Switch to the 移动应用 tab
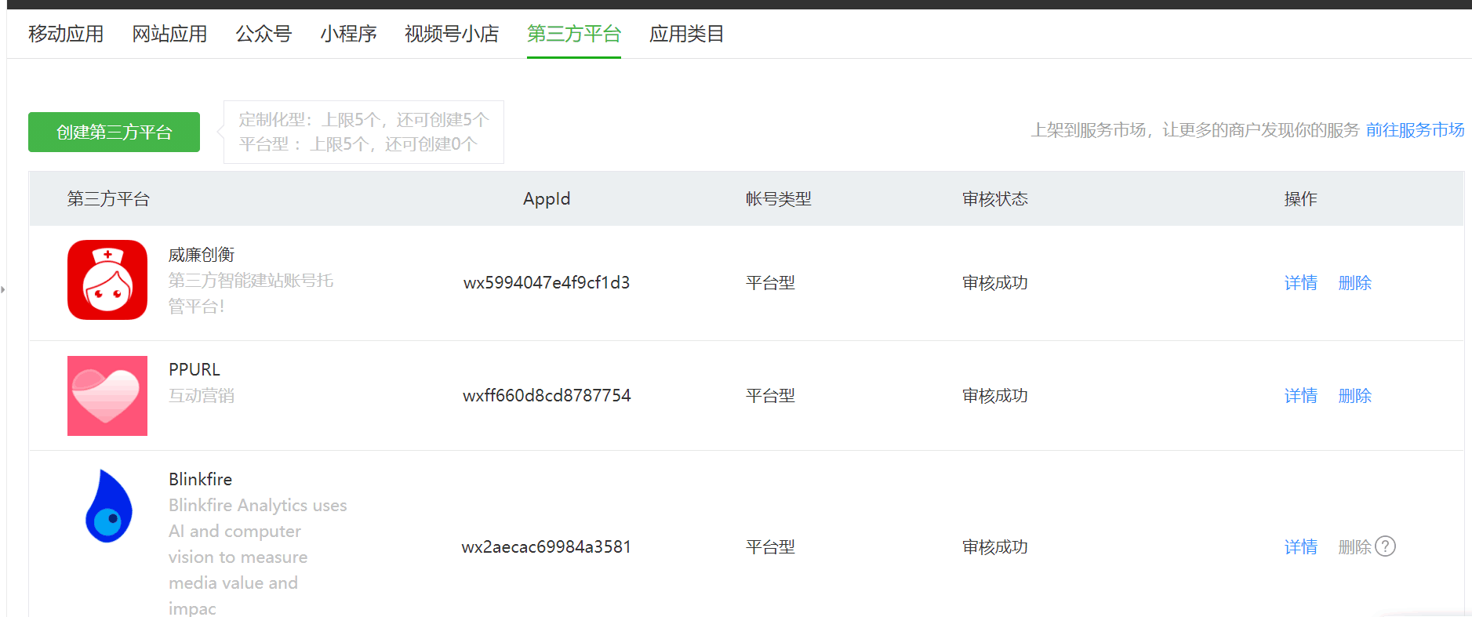This screenshot has width=1472, height=617. pyautogui.click(x=66, y=34)
